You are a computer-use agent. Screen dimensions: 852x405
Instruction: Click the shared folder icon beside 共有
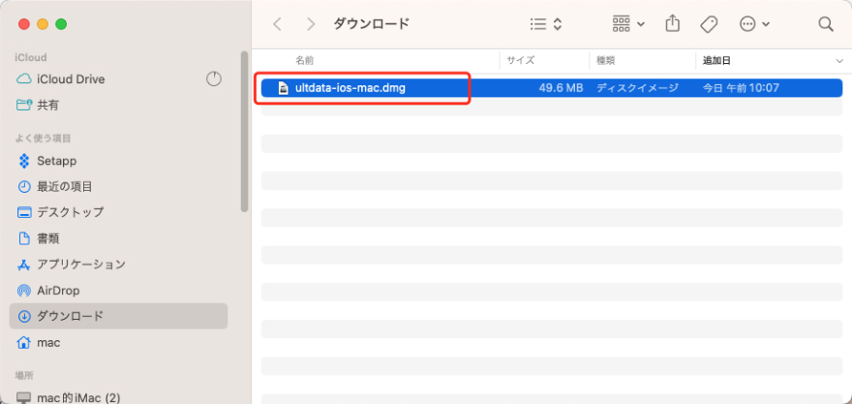[x=24, y=105]
